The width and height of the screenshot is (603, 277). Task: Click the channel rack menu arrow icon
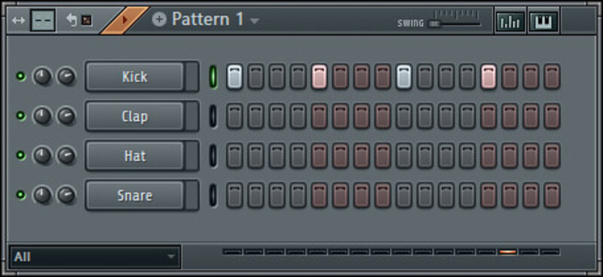[x=18, y=20]
